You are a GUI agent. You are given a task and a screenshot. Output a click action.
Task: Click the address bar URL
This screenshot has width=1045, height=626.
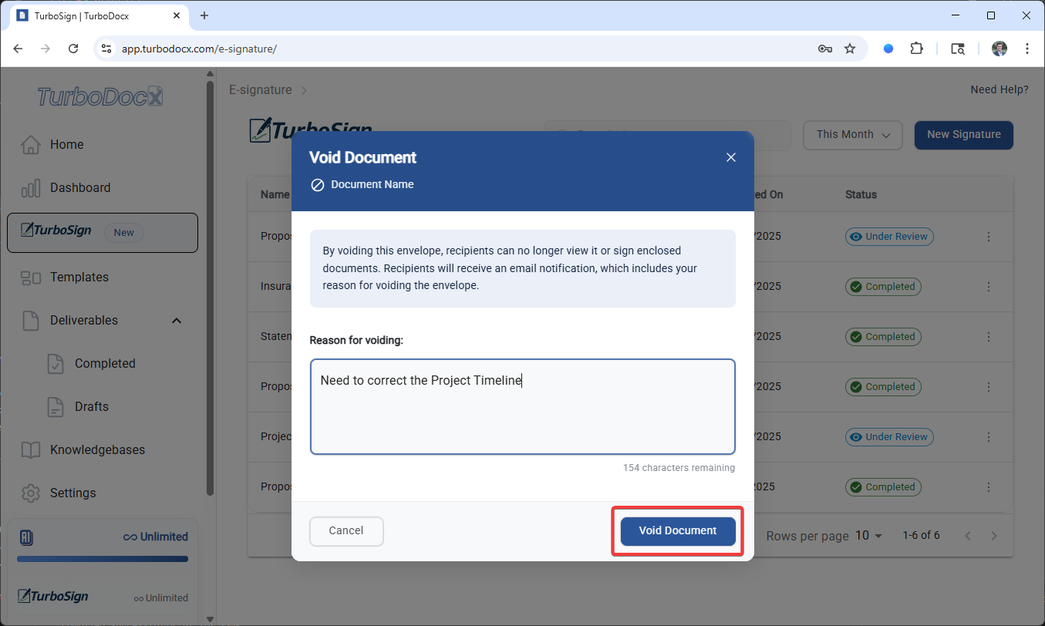point(199,49)
